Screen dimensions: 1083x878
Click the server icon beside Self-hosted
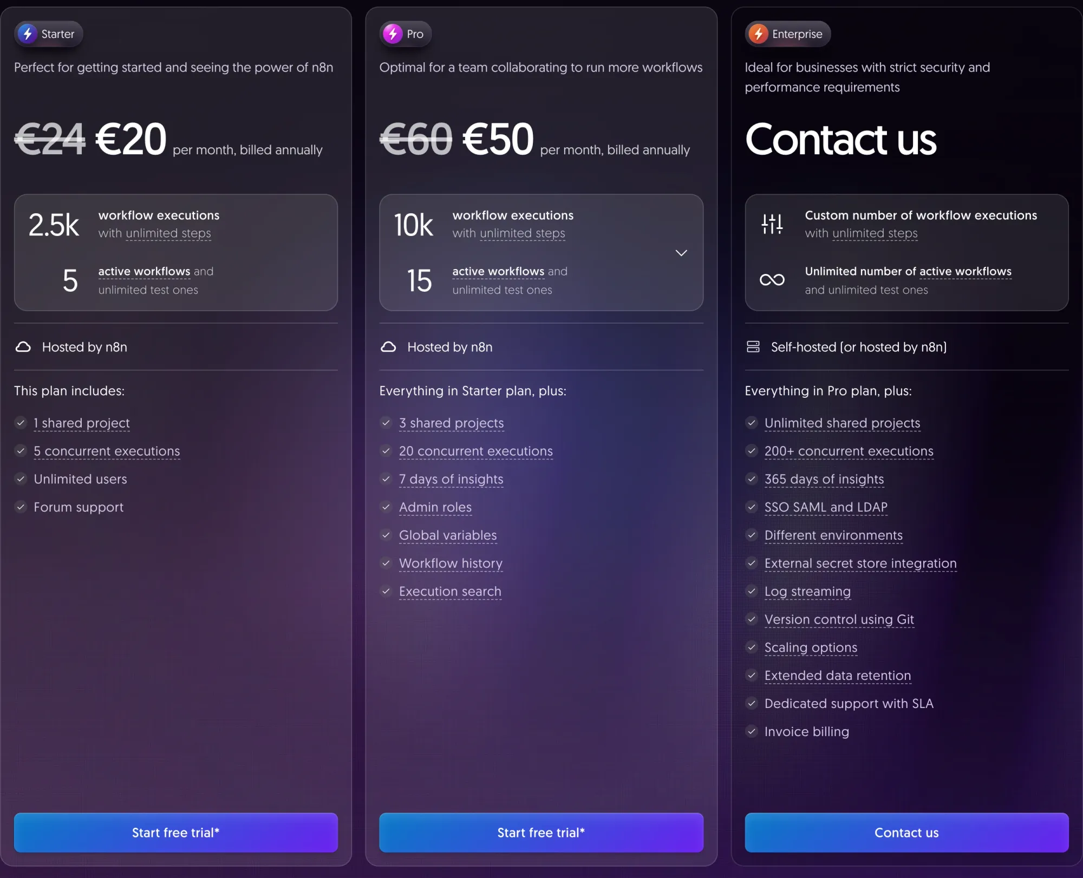point(753,347)
